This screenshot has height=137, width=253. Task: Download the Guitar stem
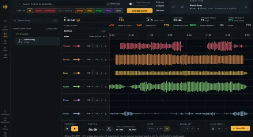106,87
